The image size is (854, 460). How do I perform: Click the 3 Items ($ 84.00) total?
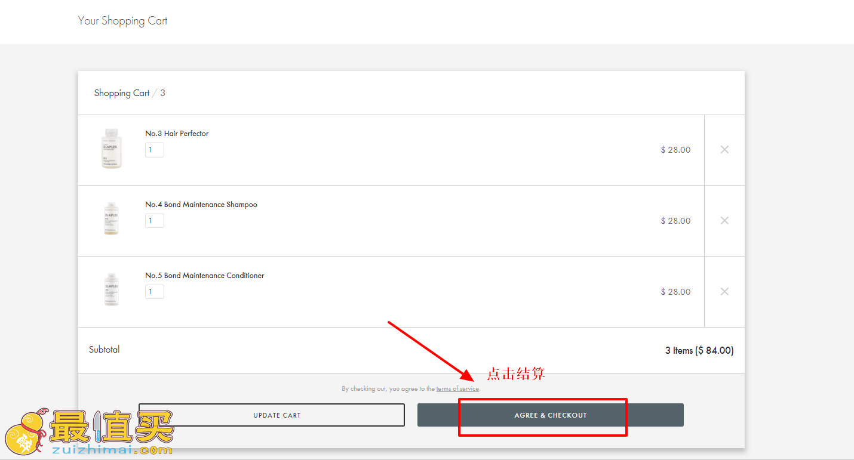699,351
